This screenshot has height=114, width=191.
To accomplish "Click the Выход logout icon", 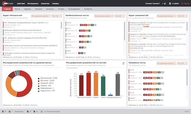I will point(182,4).
